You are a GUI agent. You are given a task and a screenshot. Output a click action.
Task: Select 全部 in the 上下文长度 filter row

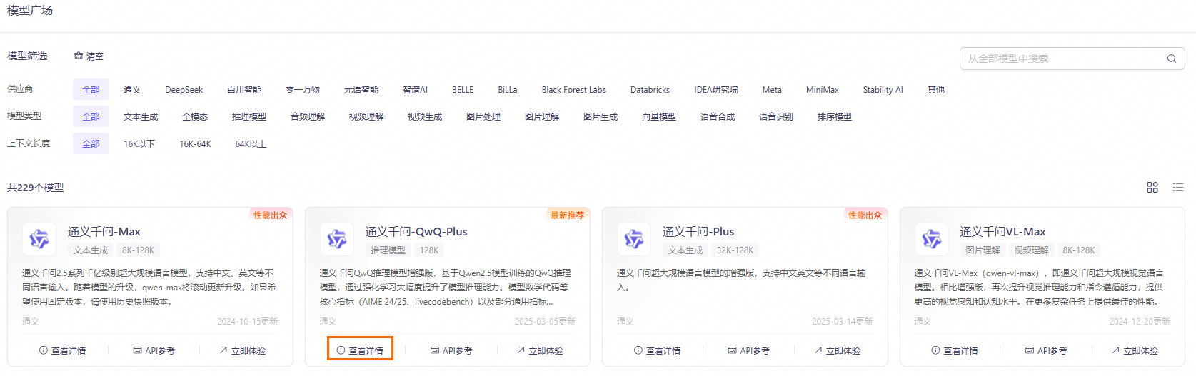click(91, 143)
